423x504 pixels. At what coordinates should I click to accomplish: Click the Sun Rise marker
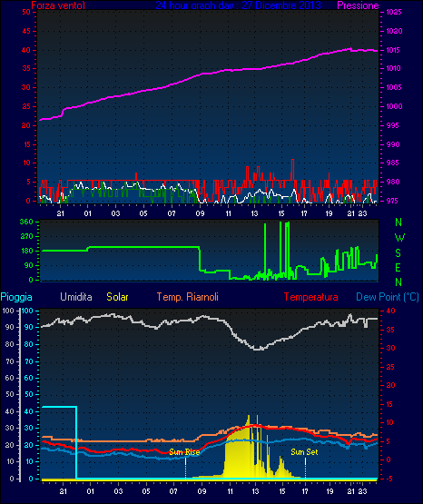click(x=184, y=452)
